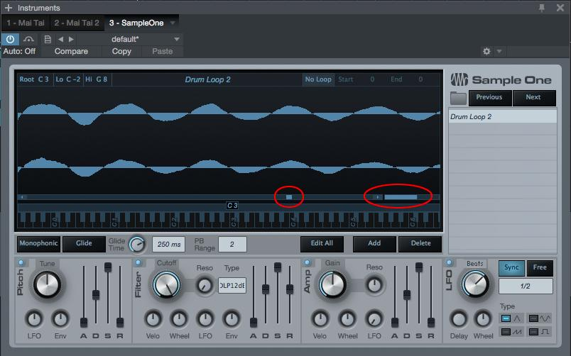
Task: Expand the filter Type selector
Action: click(232, 285)
